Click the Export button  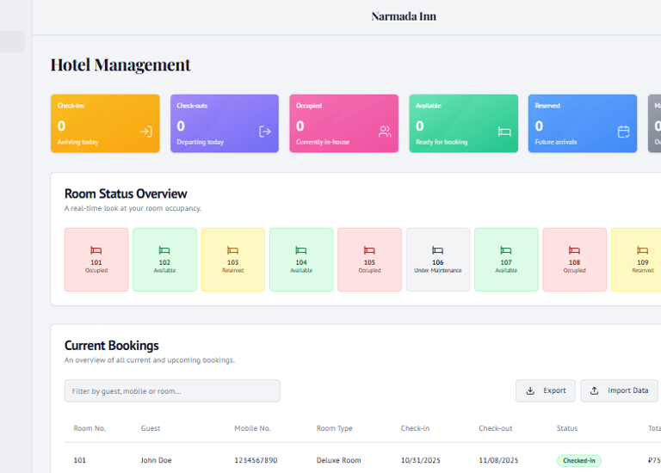coord(545,390)
